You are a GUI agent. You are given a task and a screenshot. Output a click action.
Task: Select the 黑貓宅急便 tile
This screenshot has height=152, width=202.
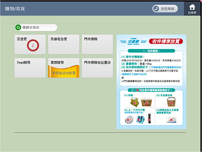pos(64,44)
